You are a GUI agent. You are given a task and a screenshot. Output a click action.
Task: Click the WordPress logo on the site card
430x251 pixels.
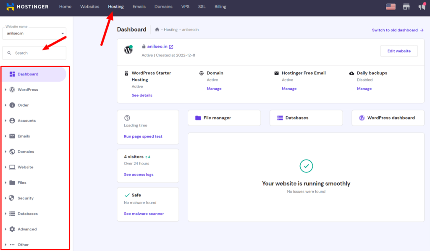pos(128,49)
